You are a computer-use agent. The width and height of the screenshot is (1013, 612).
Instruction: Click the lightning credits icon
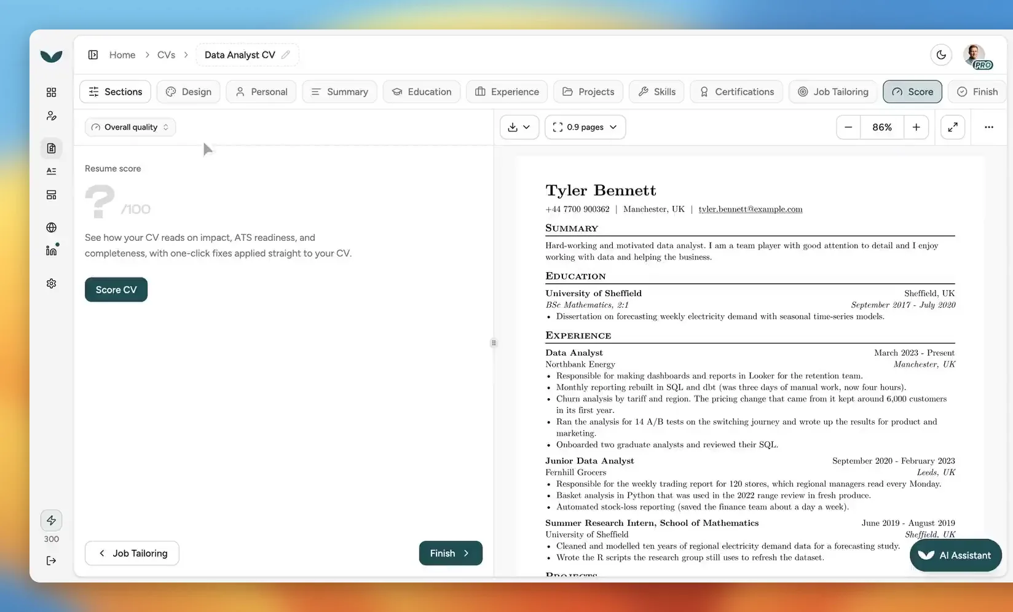pyautogui.click(x=51, y=520)
